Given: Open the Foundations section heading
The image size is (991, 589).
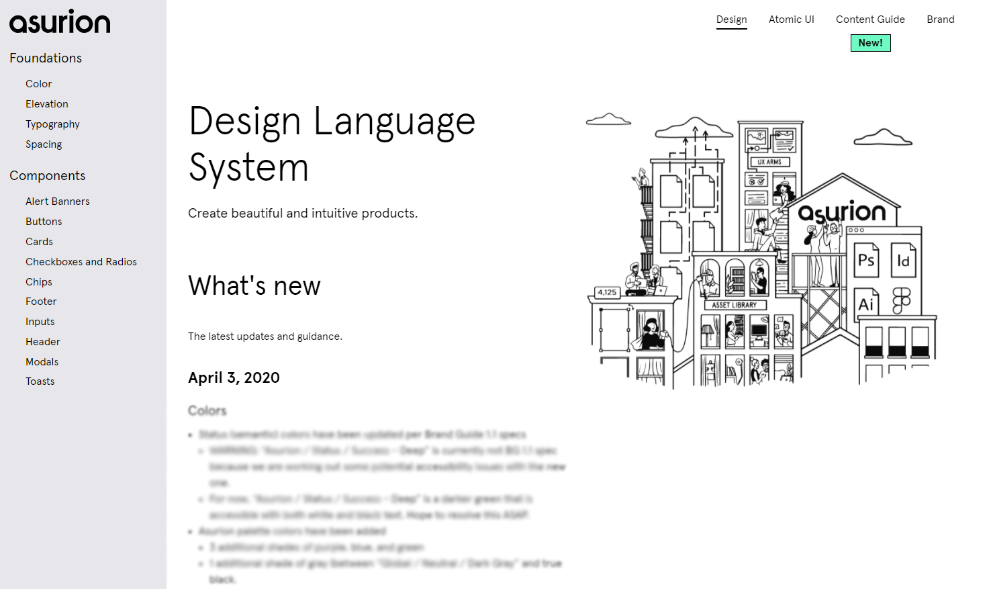Looking at the screenshot, I should (x=46, y=58).
